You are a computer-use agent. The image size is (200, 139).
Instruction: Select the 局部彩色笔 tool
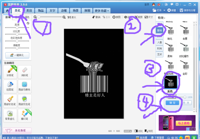click(10, 101)
